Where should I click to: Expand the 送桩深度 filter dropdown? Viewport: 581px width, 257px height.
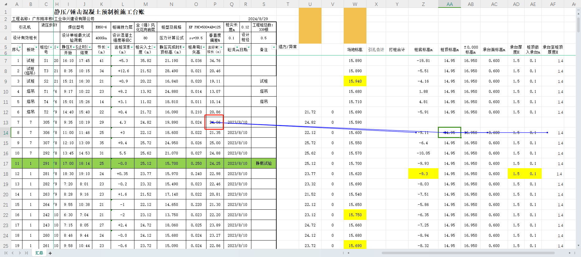click(132, 47)
